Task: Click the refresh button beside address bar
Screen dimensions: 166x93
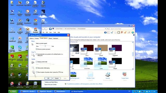Action: [x=108, y=29]
